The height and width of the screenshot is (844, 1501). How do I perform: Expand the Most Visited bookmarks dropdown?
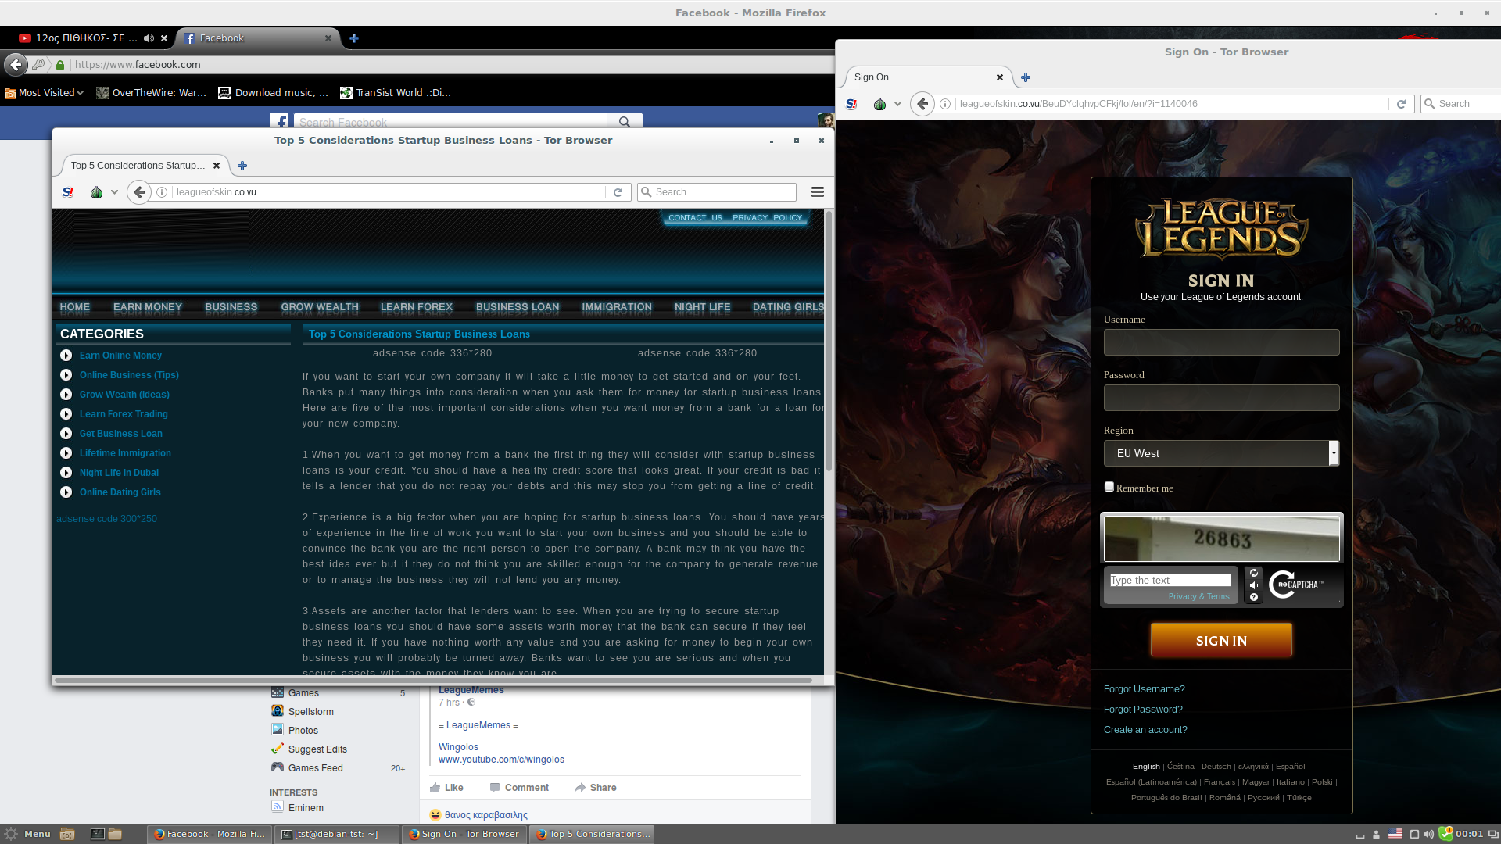[45, 93]
